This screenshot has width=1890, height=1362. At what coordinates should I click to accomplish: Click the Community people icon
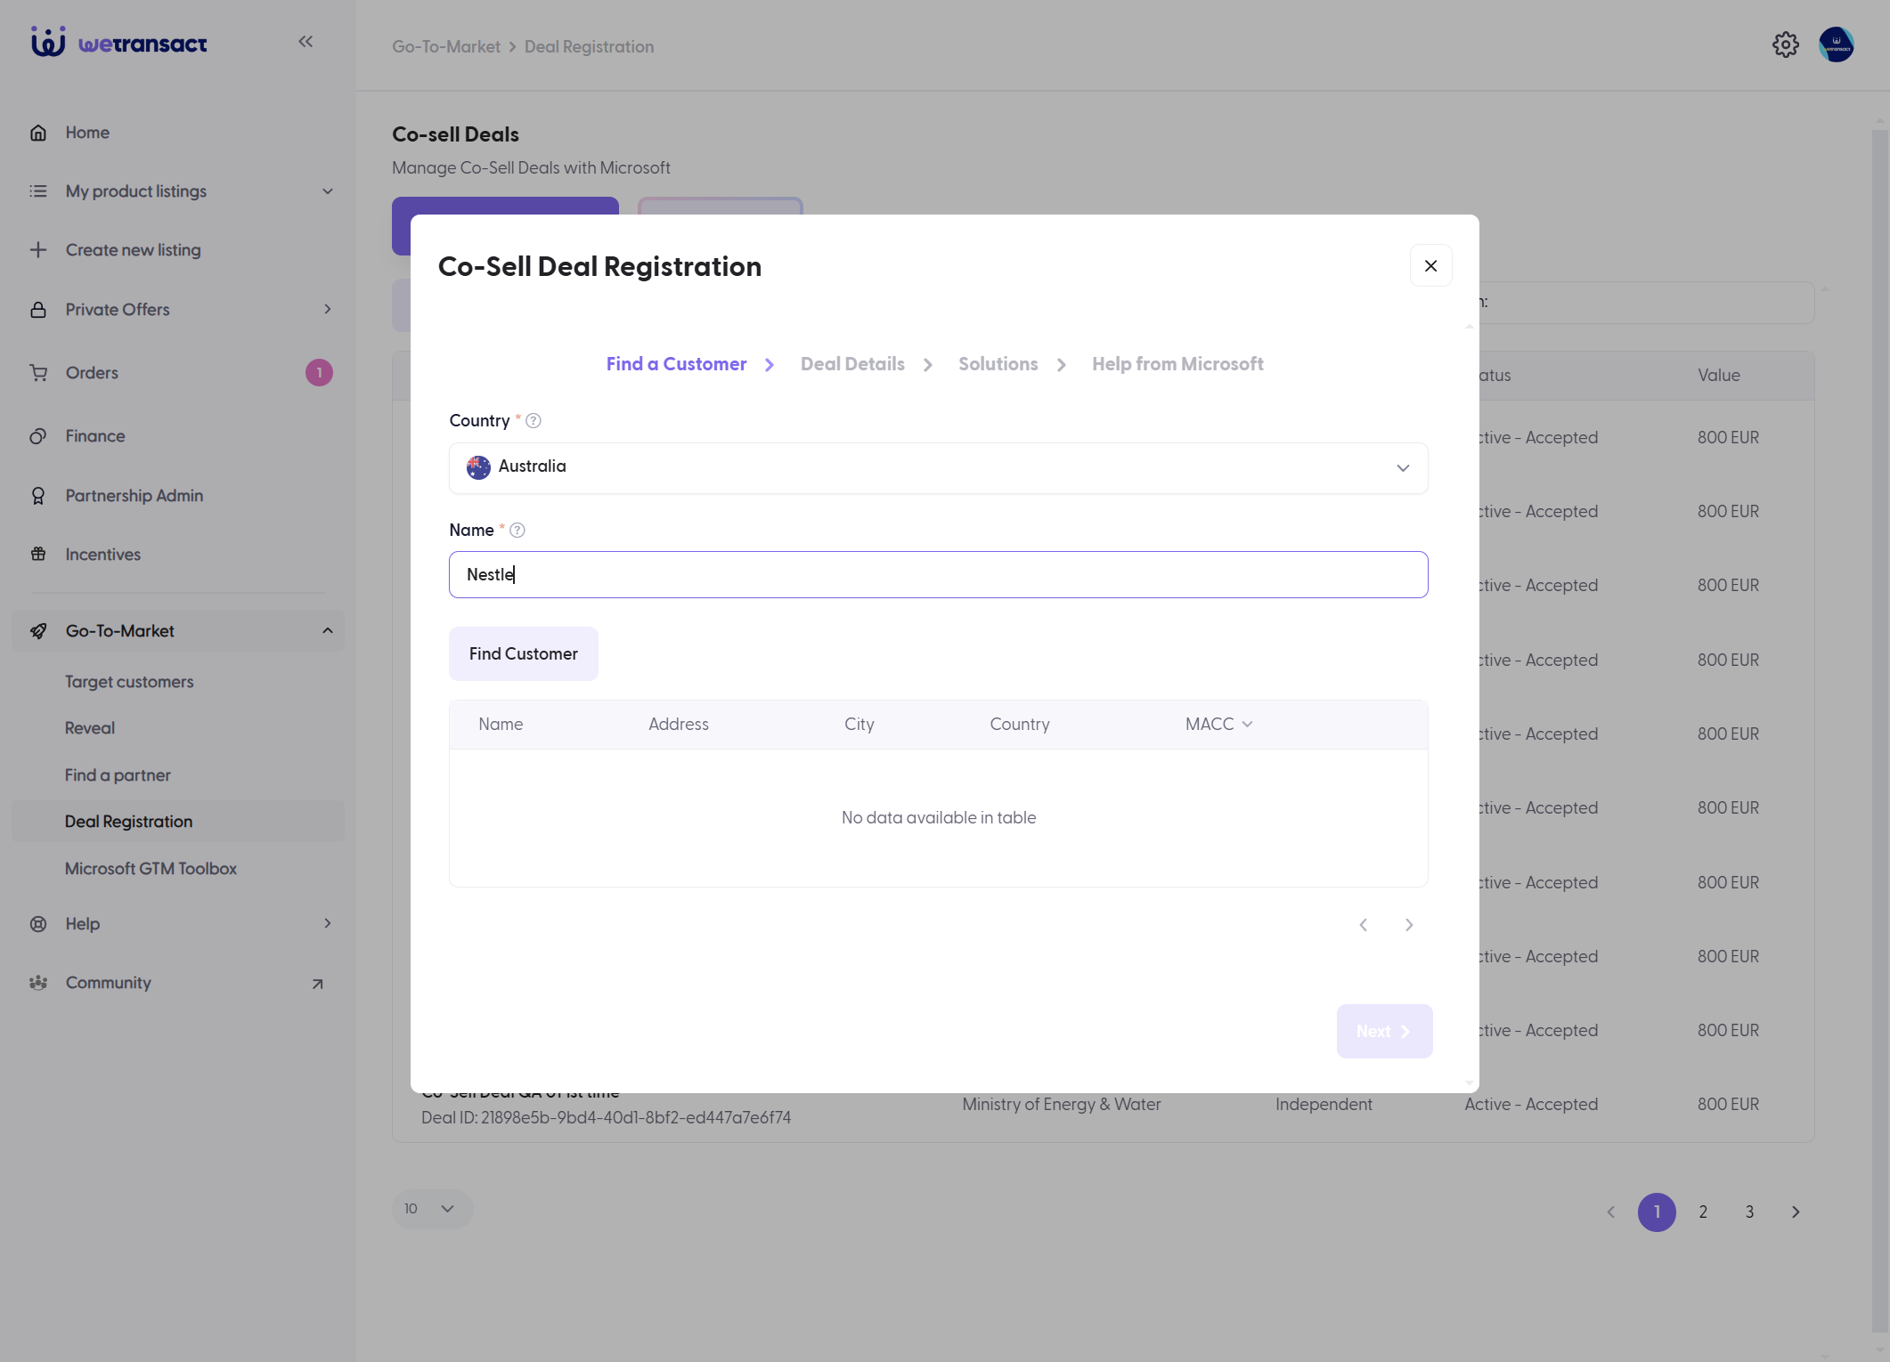pos(38,983)
